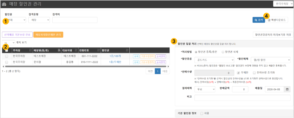
Task: Click 상세 button for 테스트매장 row
Action: pyautogui.click(x=136, y=56)
